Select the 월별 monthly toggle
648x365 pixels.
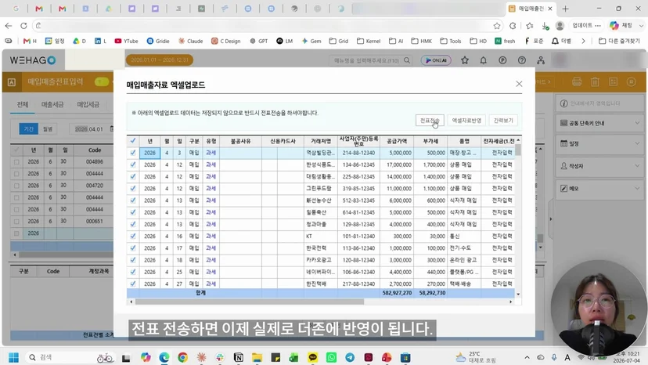48,128
